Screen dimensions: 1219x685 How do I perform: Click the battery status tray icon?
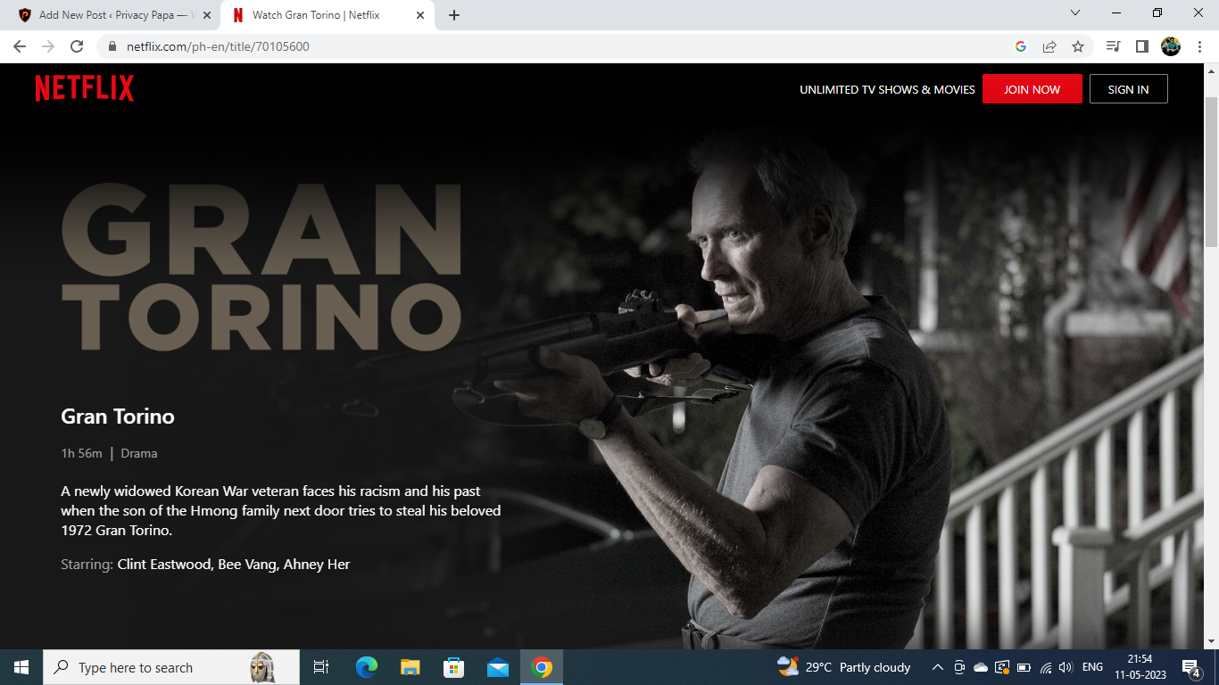click(1024, 667)
